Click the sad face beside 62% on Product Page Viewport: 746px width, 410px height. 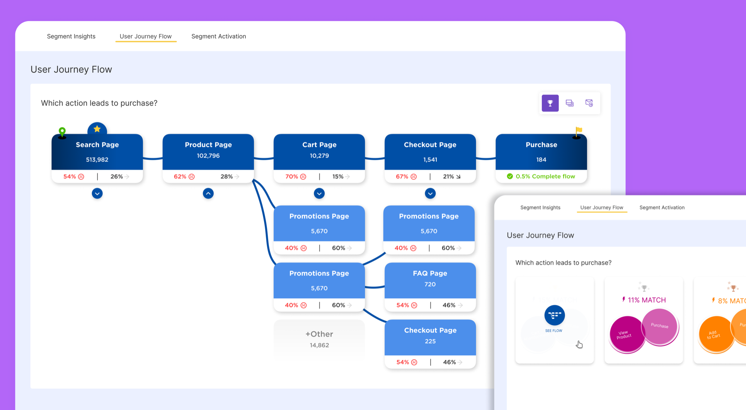[191, 177]
